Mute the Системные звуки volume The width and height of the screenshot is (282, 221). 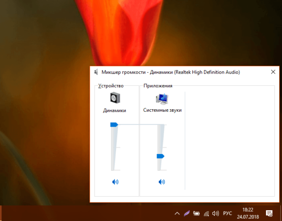click(x=162, y=182)
